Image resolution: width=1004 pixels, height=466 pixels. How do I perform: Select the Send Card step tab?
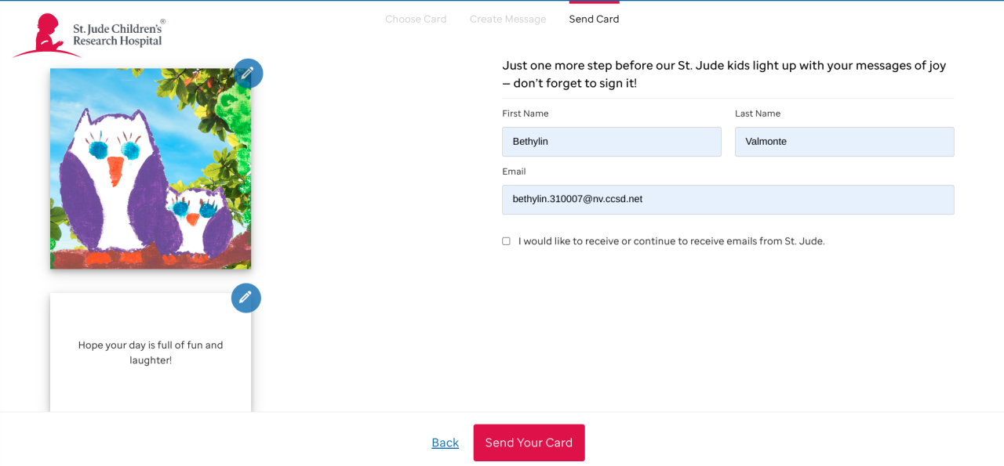click(594, 20)
